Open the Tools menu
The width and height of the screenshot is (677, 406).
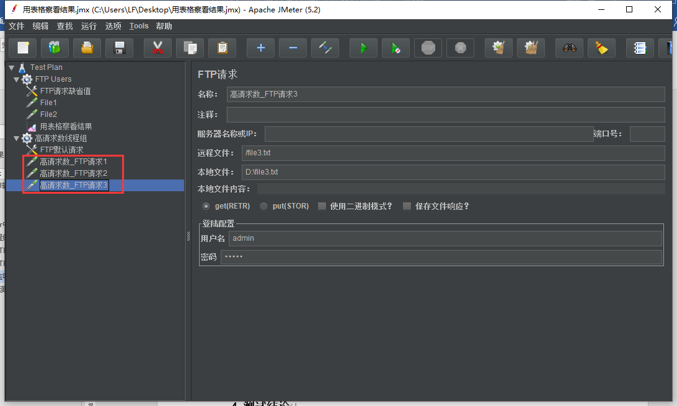pos(138,26)
